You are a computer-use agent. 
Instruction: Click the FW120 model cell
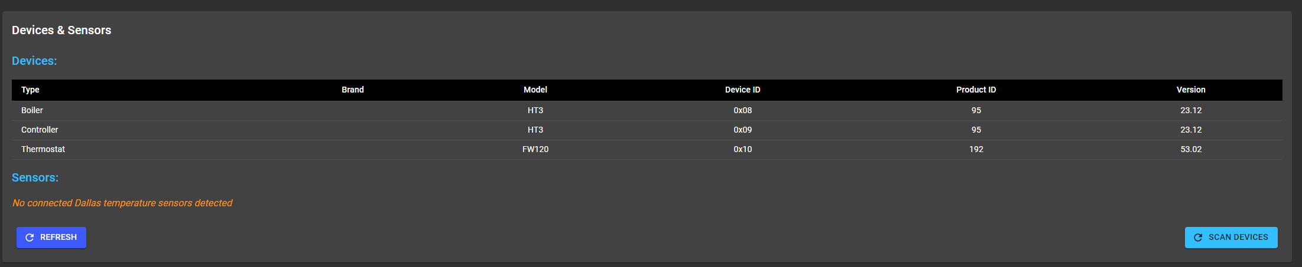pyautogui.click(x=535, y=149)
